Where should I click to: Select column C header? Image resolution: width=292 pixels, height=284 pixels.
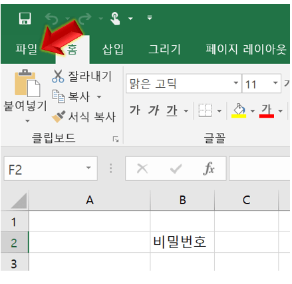[x=246, y=200]
